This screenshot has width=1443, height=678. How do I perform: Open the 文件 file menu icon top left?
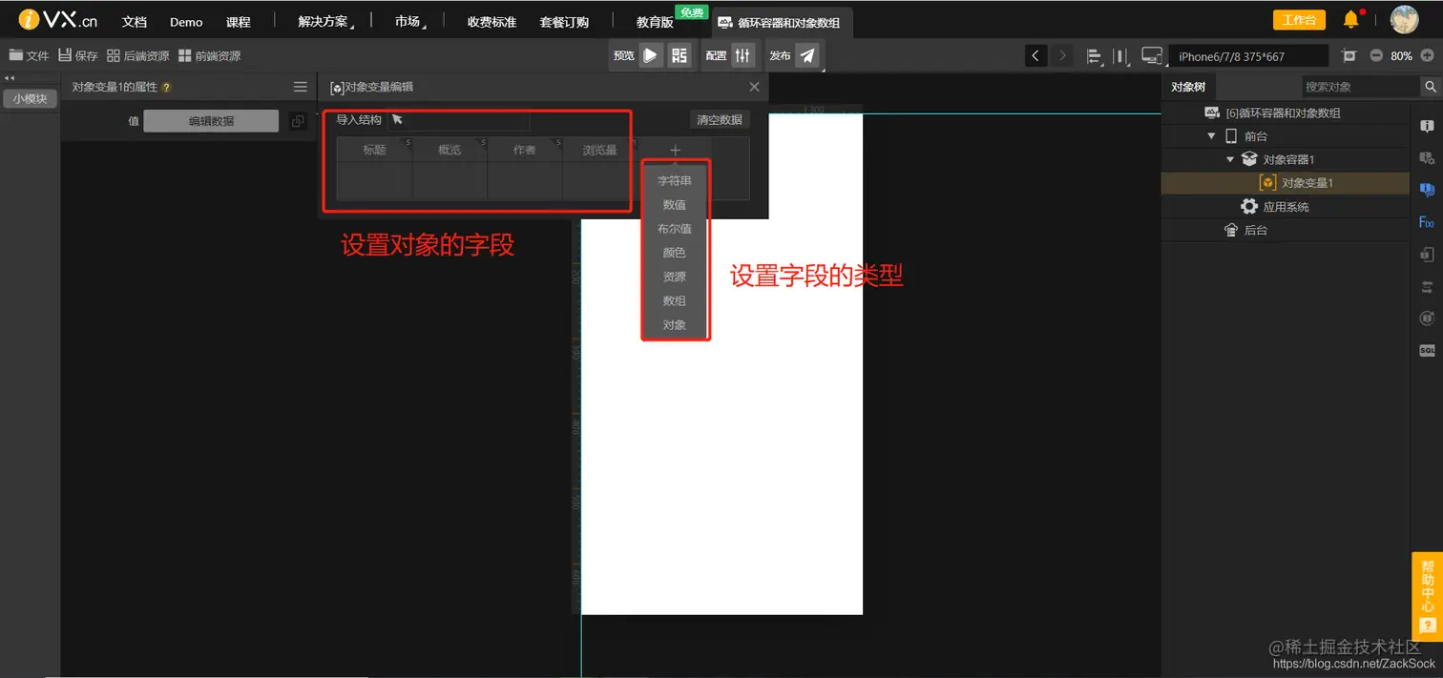click(15, 55)
